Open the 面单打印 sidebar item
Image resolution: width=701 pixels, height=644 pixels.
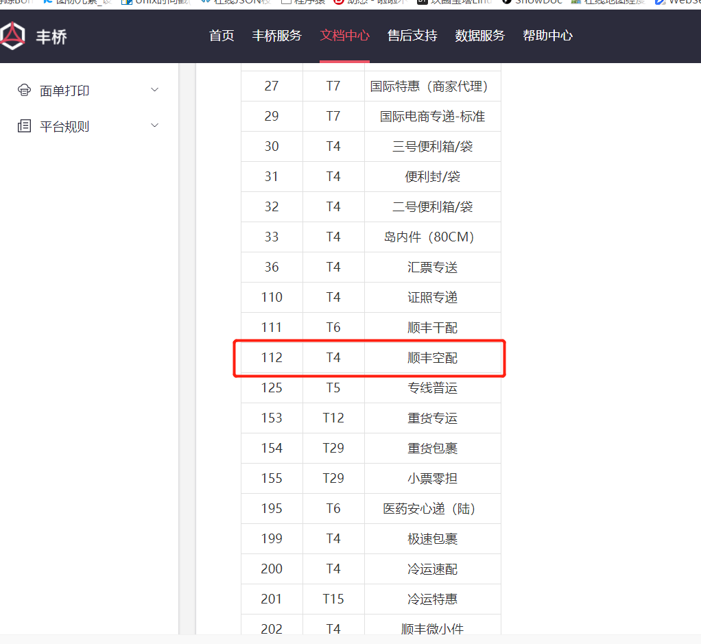pyautogui.click(x=64, y=91)
